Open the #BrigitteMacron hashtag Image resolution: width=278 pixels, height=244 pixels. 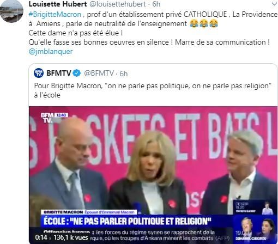(55, 15)
